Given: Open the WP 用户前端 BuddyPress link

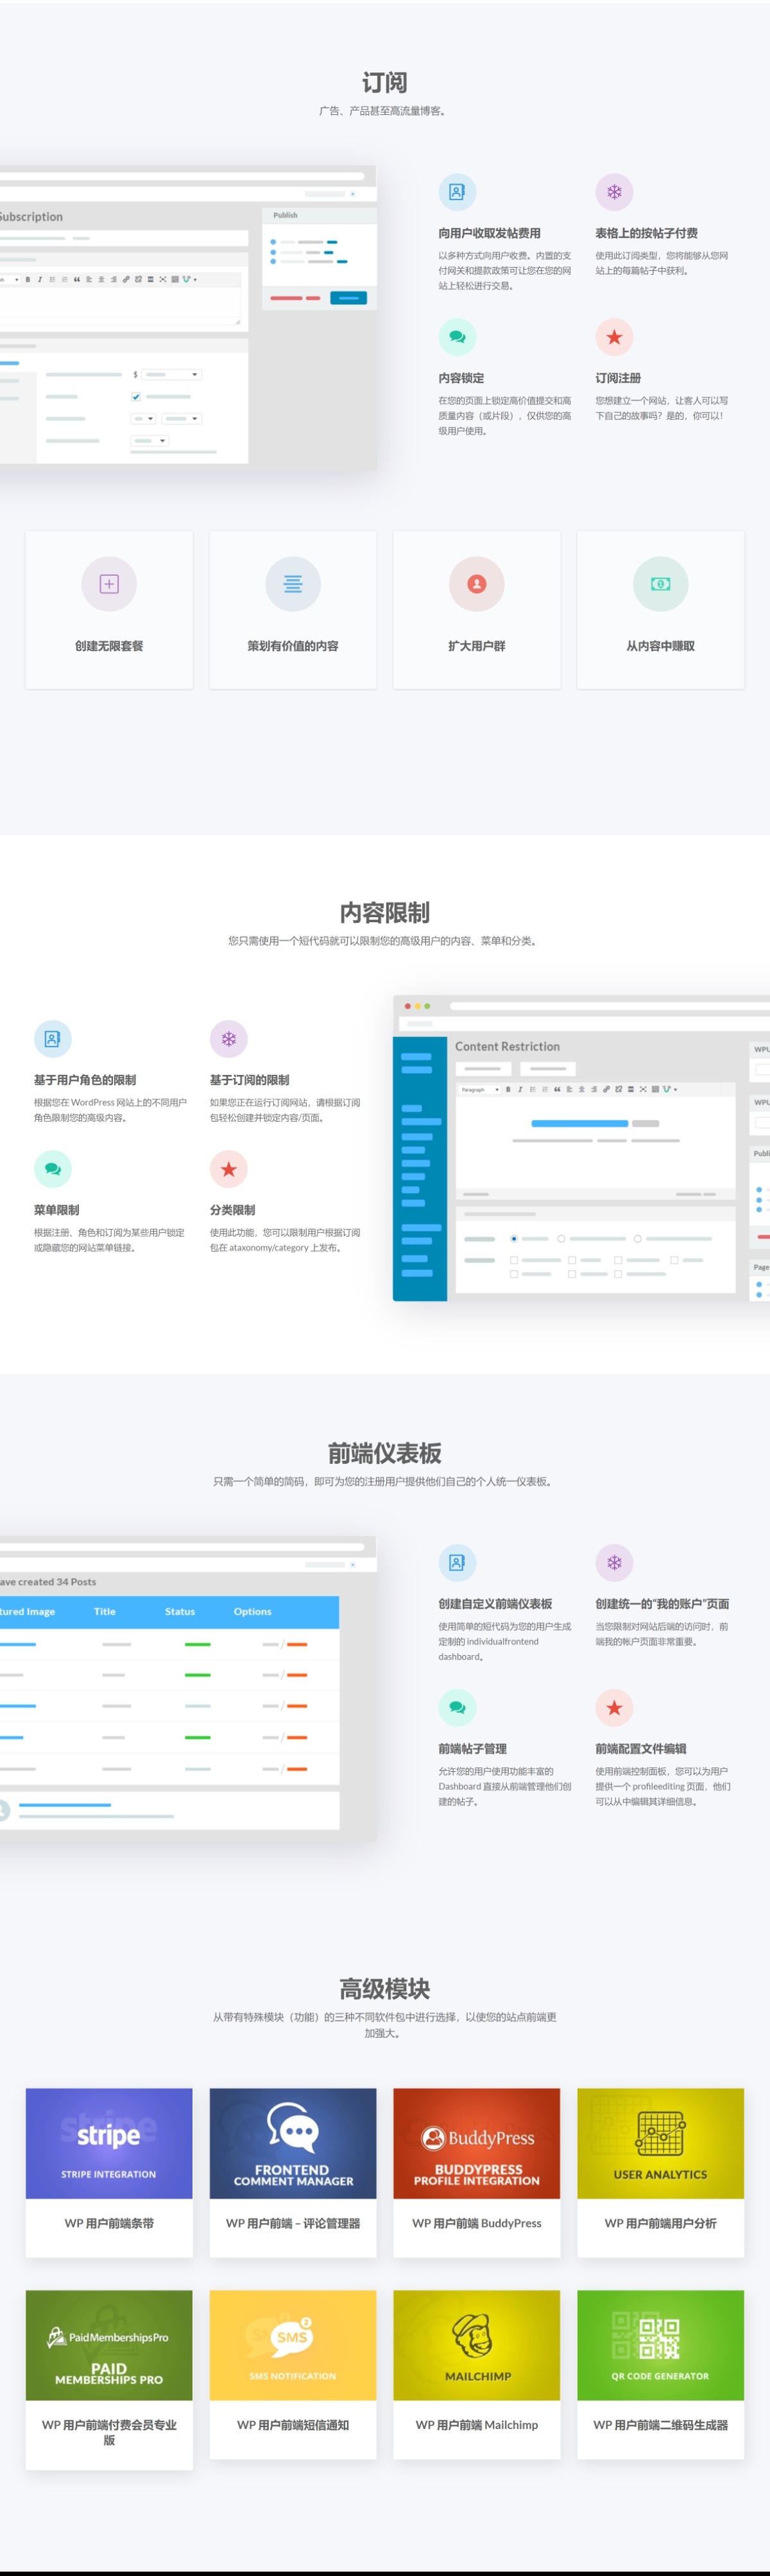Looking at the screenshot, I should [x=477, y=2223].
